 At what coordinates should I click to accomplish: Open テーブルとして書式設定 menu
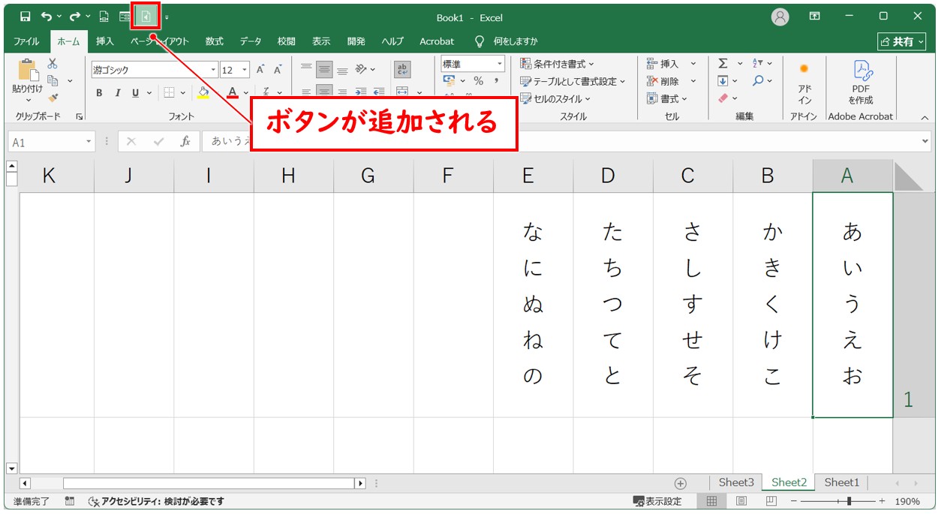[573, 81]
